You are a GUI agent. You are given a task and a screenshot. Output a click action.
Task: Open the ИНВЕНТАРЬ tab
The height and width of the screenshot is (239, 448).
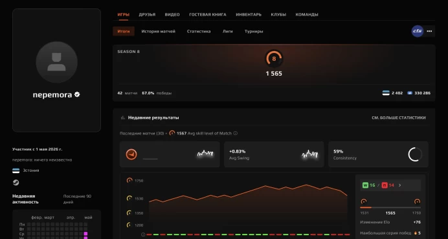(x=249, y=15)
